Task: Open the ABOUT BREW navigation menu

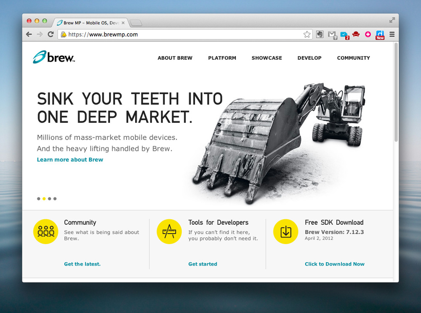Action: pos(175,58)
